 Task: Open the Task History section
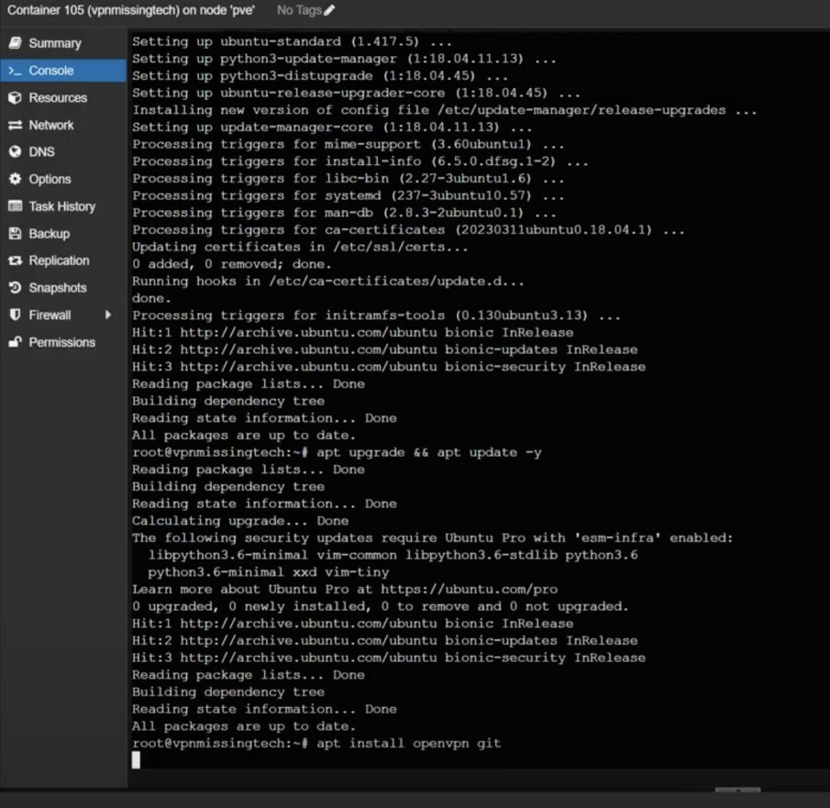click(x=61, y=207)
